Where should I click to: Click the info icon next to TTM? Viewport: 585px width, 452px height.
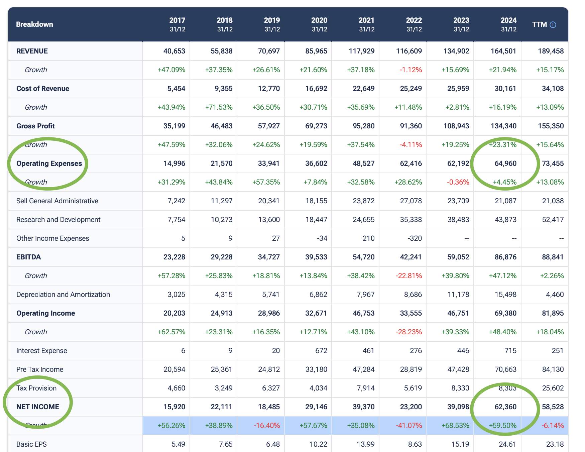[x=553, y=25]
